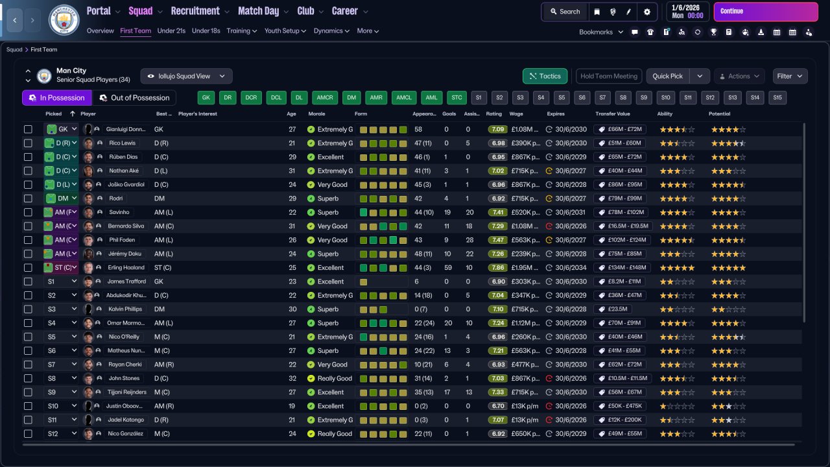The height and width of the screenshot is (467, 830).
Task: Expand the Bookmarks dropdown
Action: 601,32
